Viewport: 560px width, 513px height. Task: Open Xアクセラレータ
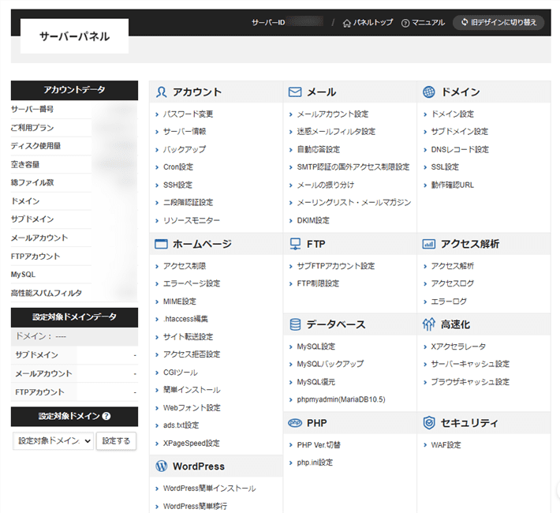[458, 346]
